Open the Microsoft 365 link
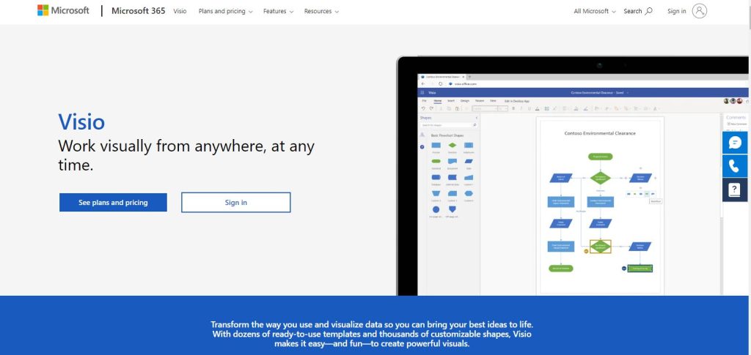The width and height of the screenshot is (751, 355). pyautogui.click(x=139, y=11)
